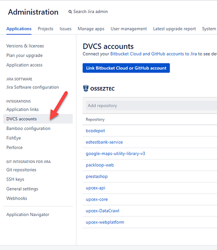
Task: Open Application Navigator
Action: (28, 214)
